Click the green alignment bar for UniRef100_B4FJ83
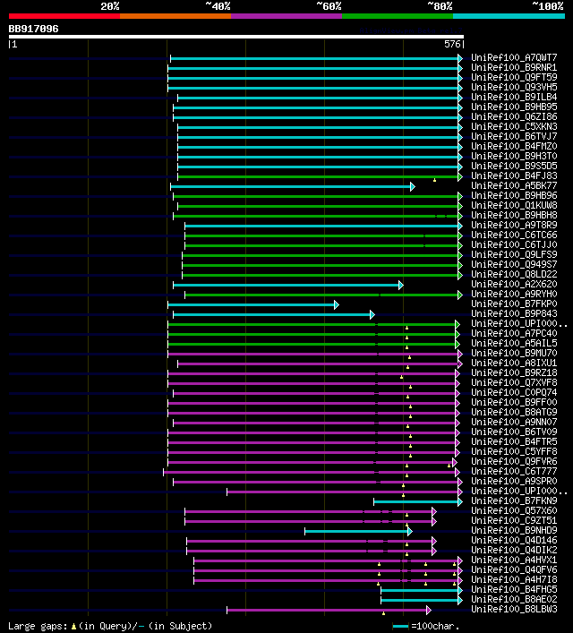Viewport: 573px width, 633px height. click(x=320, y=176)
